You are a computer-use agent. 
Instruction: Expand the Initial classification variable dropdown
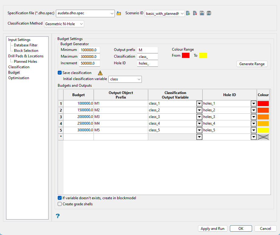[125, 79]
